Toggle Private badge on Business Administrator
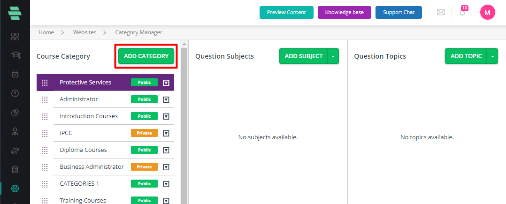The image size is (506, 204). click(144, 166)
